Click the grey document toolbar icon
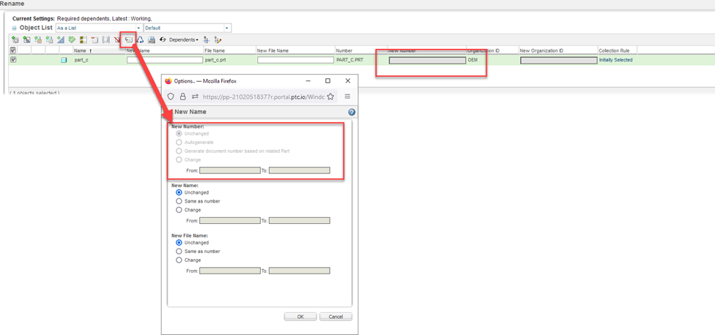Viewport: 715px width, 335px height. 106,39
